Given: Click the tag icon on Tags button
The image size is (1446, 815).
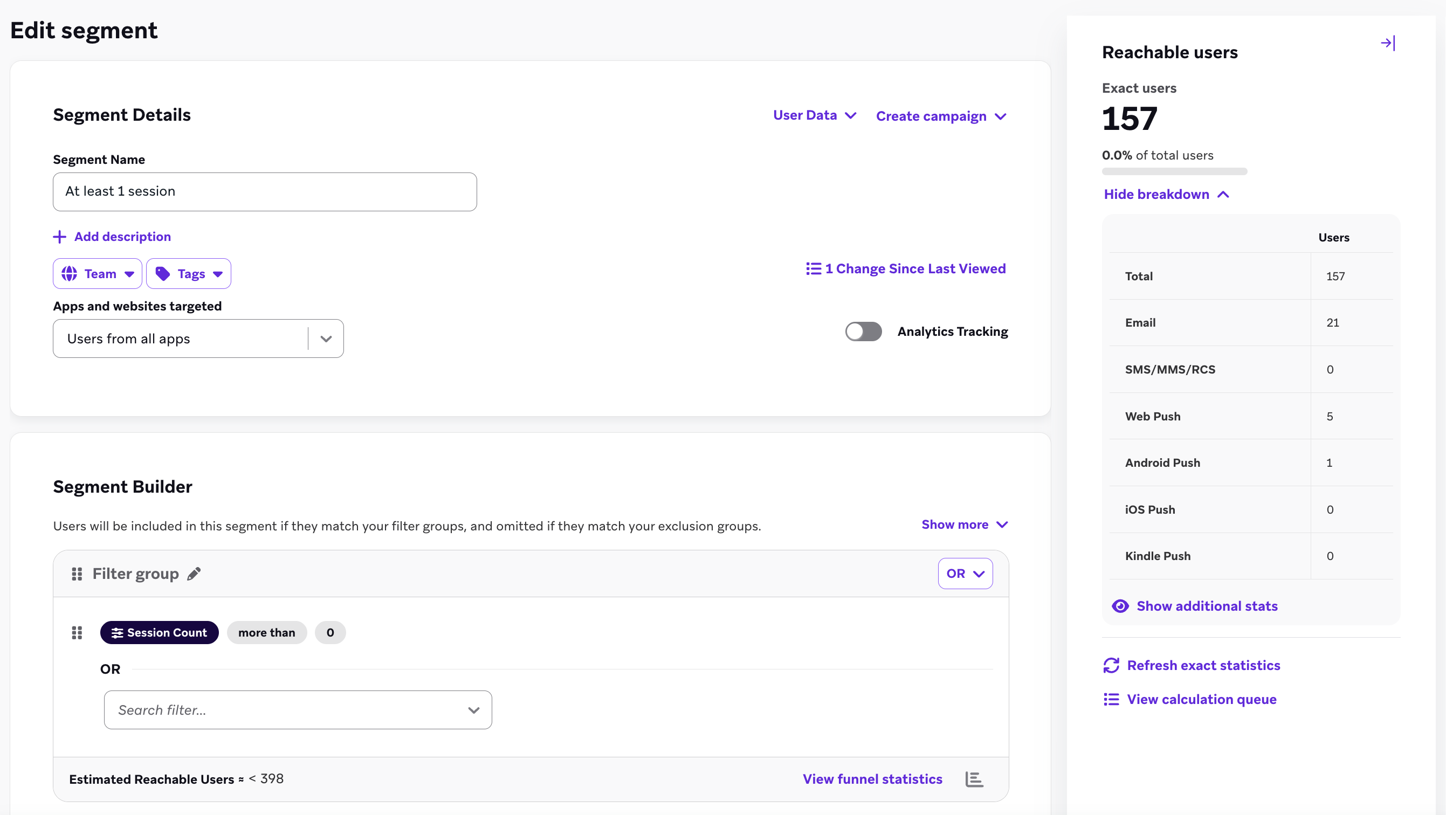Looking at the screenshot, I should click(163, 274).
